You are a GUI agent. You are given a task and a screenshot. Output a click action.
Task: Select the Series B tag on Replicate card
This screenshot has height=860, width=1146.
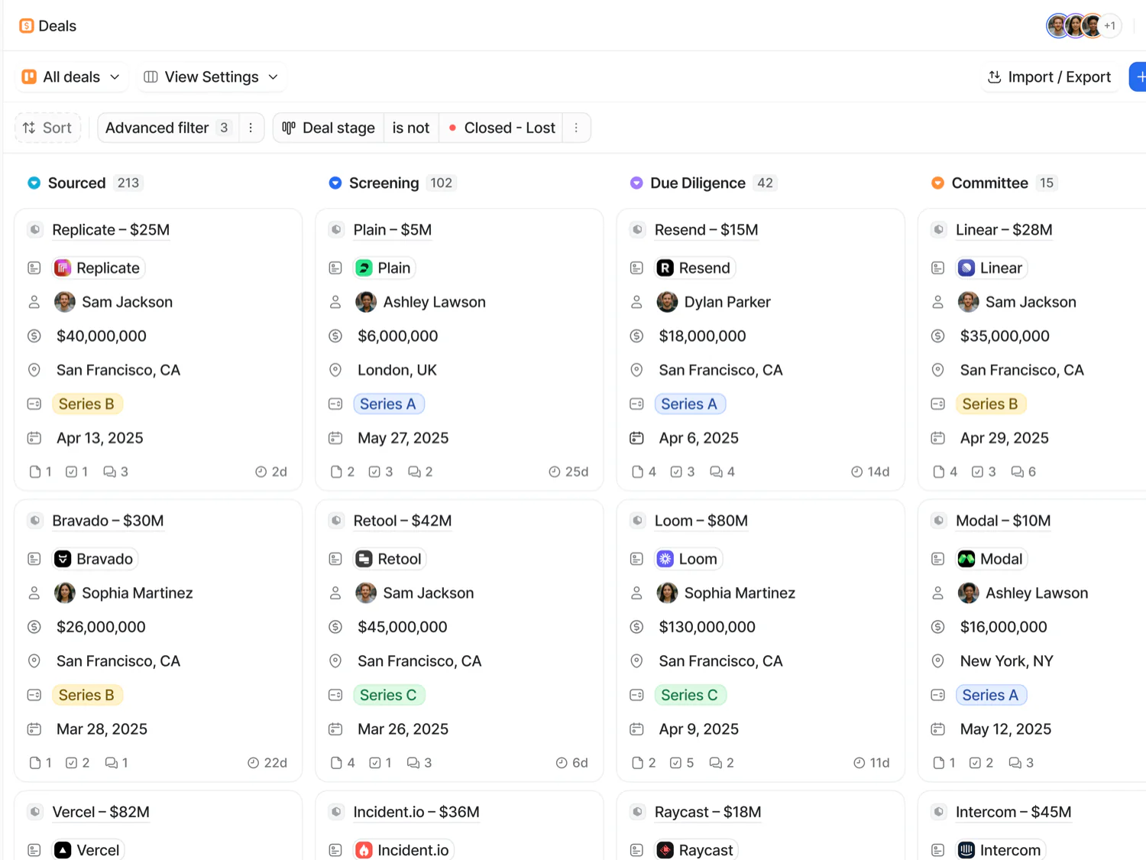pos(86,404)
